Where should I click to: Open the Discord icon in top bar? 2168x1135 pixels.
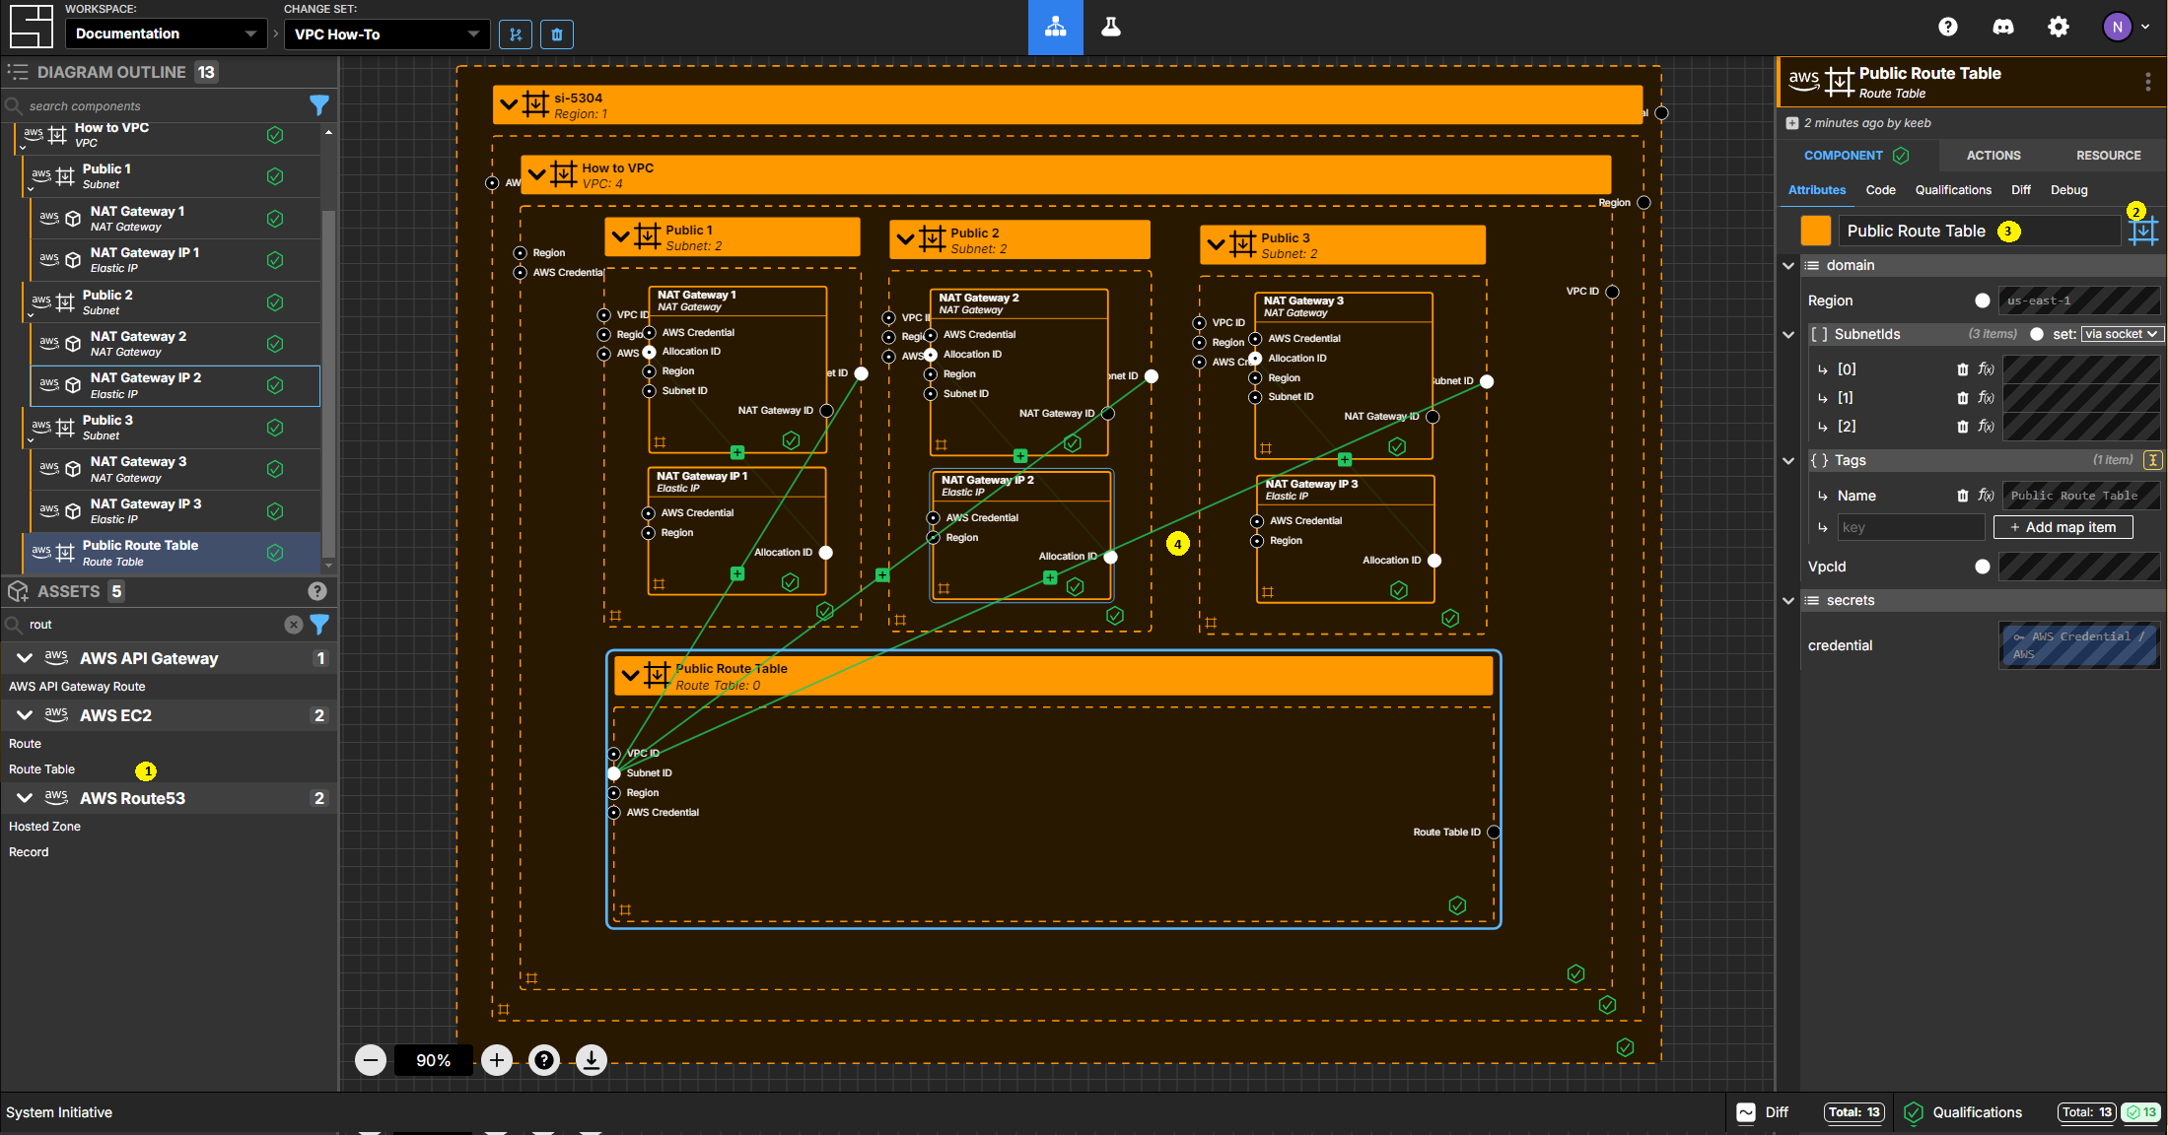pos(2002,27)
